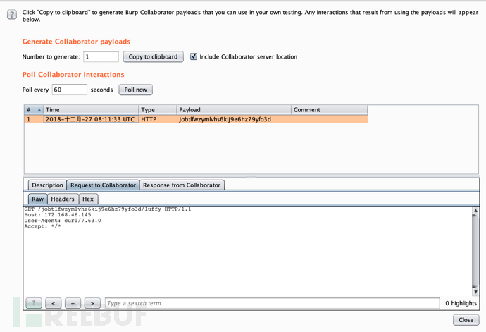Click the User-Agent: curl/7.63.0 line
486x332 pixels.
(x=63, y=221)
